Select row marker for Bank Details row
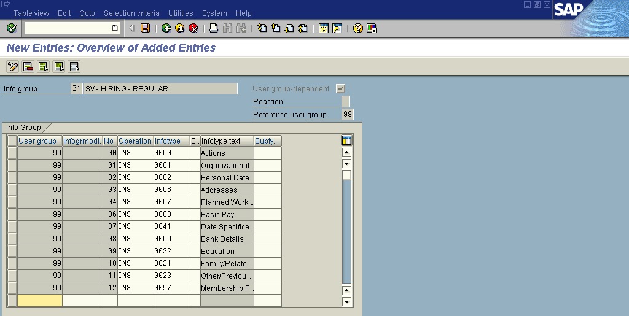The width and height of the screenshot is (629, 316). pos(12,239)
